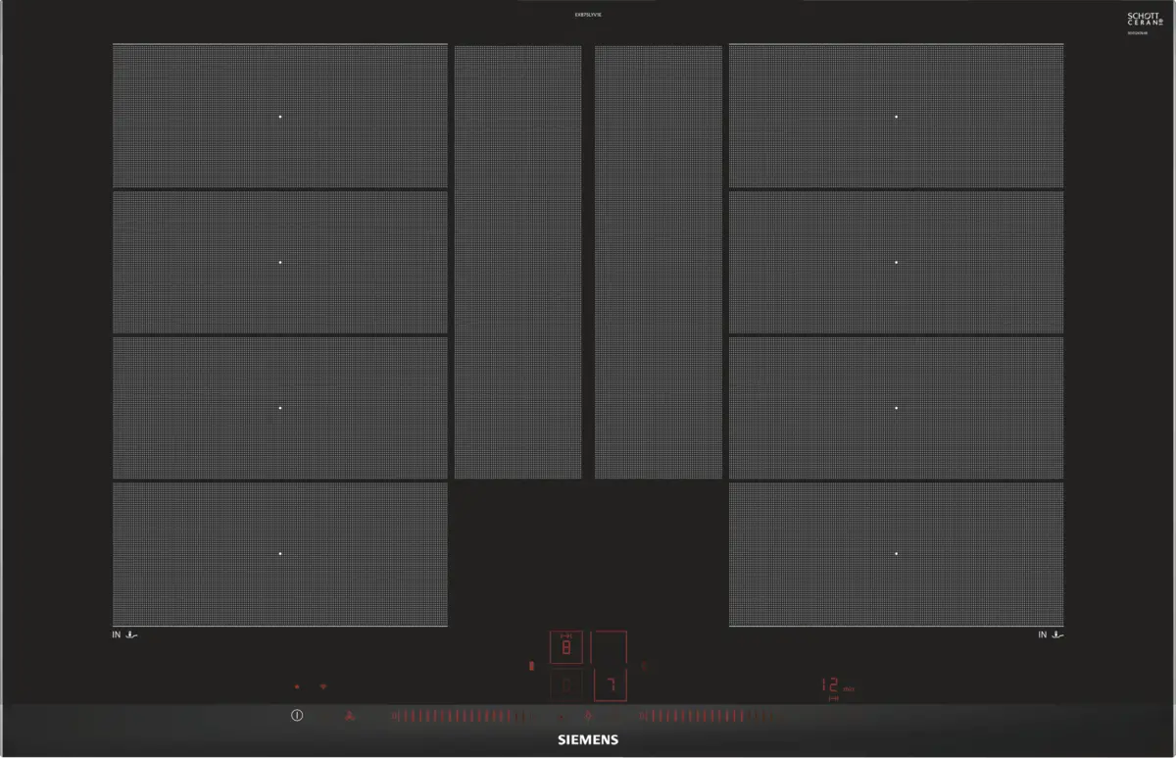
Task: Select the zone display showing 7
Action: pos(610,683)
